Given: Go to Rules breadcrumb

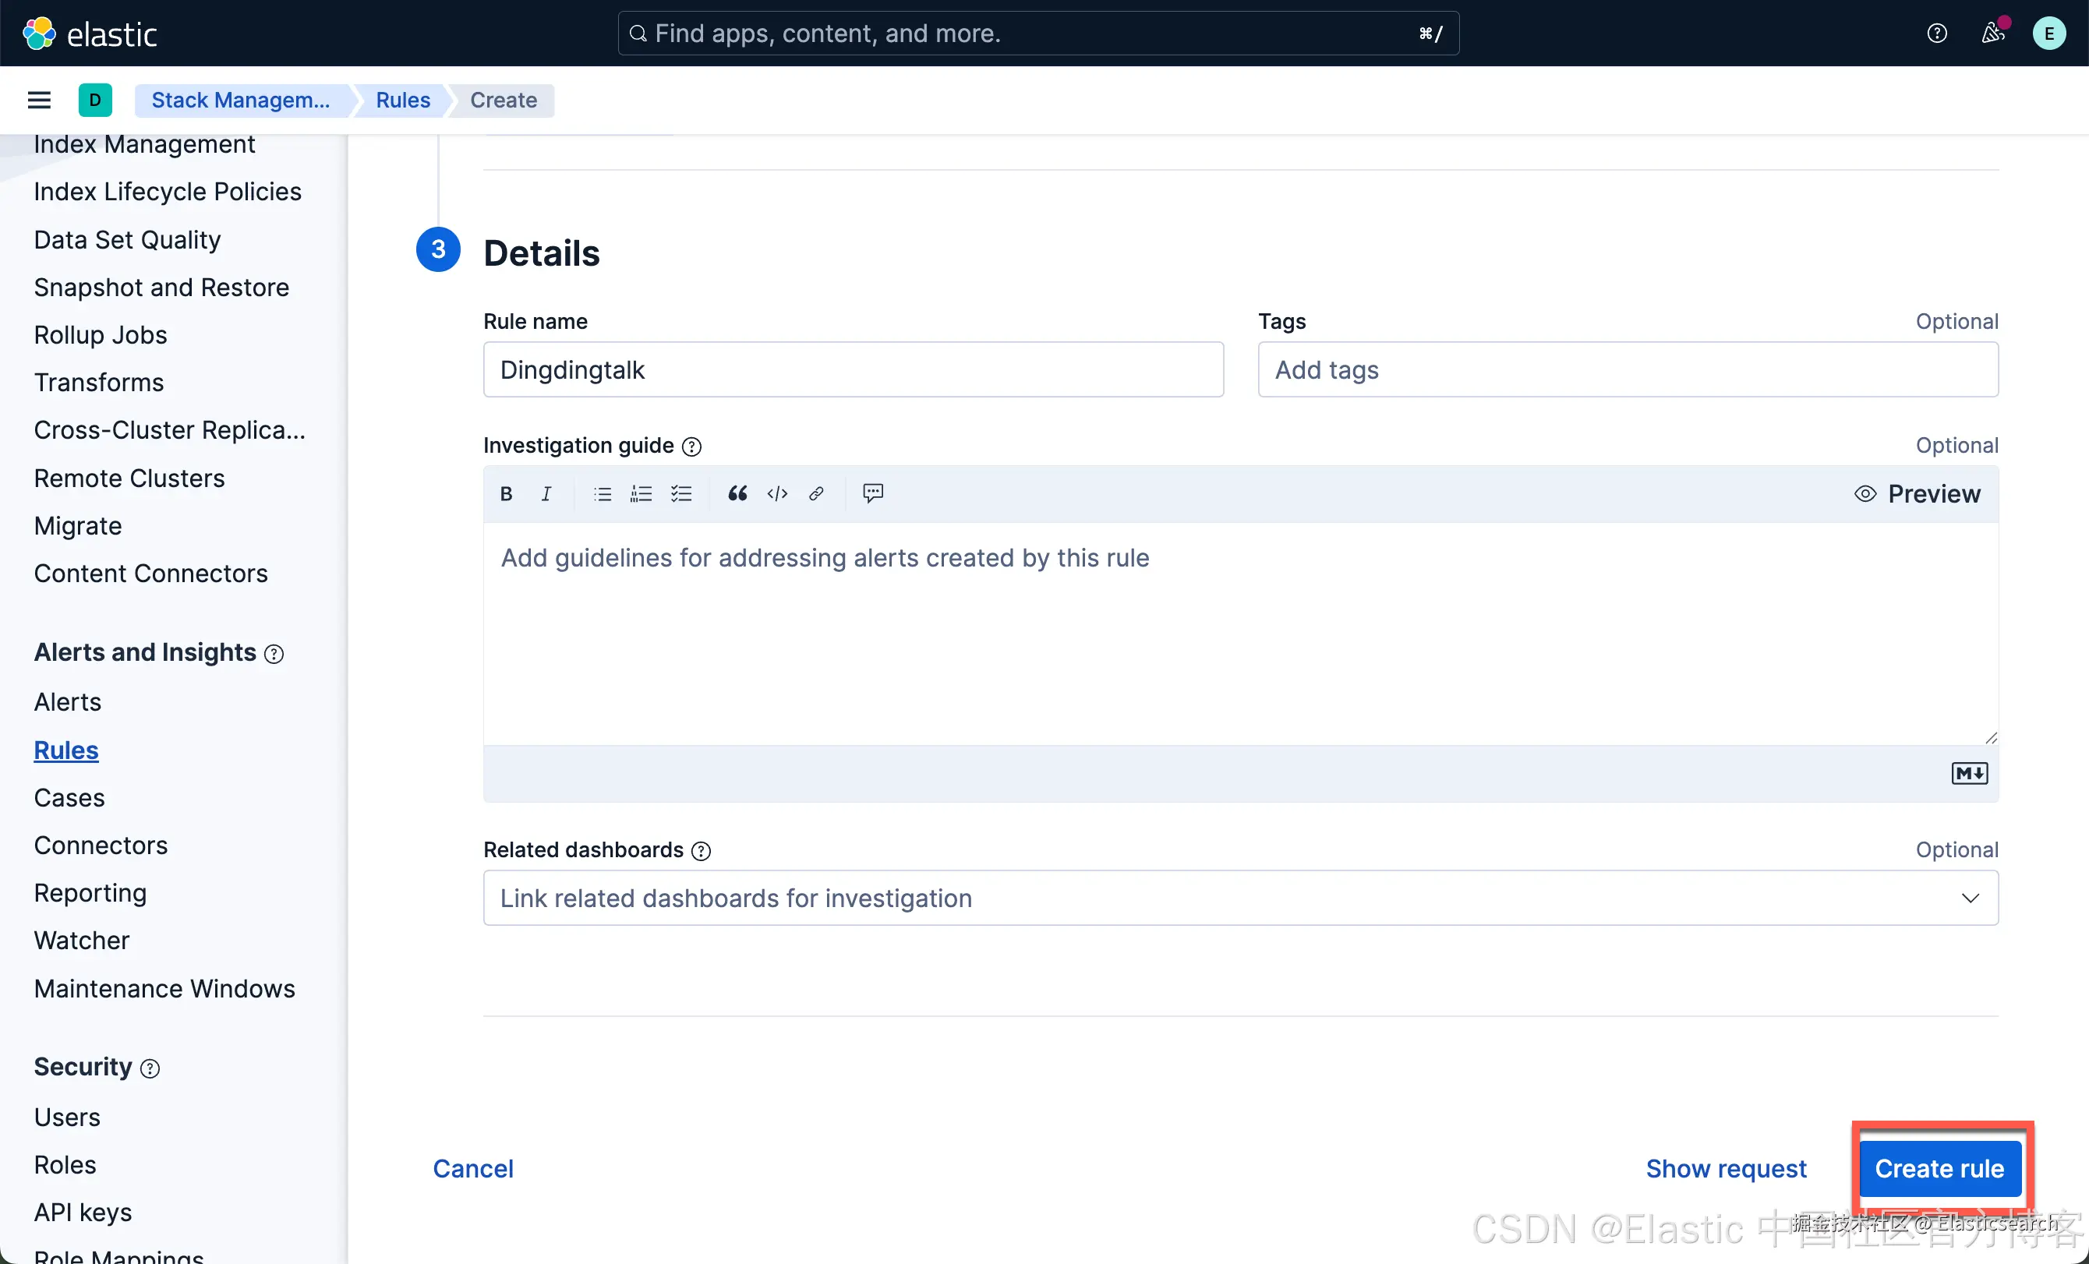Looking at the screenshot, I should pos(403,100).
